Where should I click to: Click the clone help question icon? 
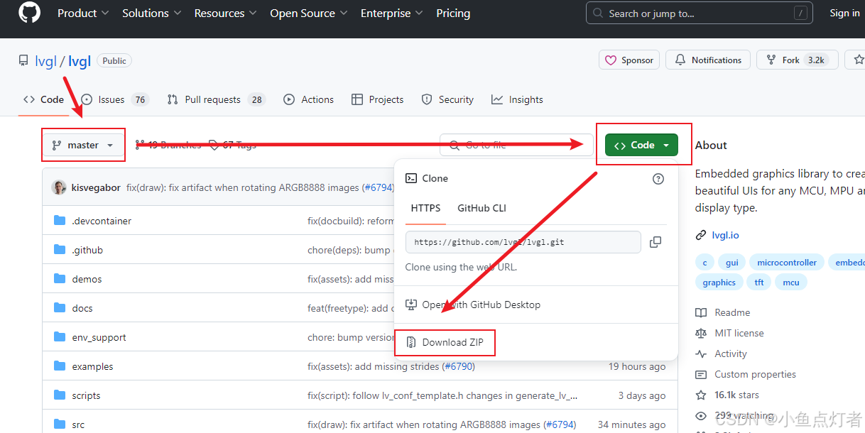pos(658,179)
